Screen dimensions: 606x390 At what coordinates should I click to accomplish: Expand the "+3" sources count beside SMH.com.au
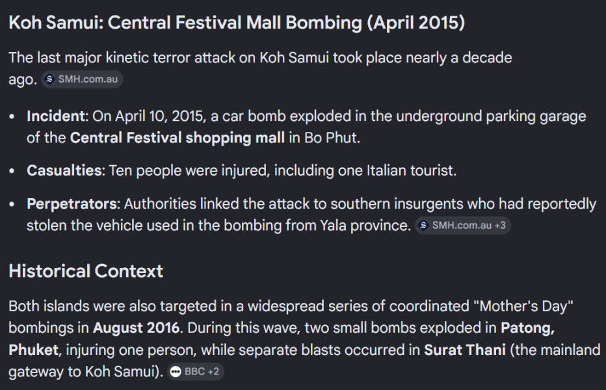coord(499,226)
